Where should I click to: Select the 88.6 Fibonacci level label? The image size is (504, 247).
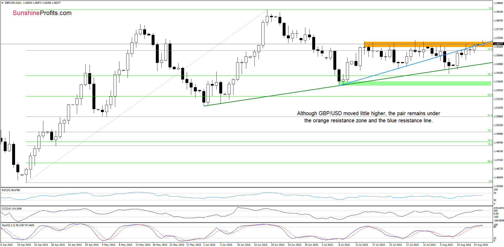490,161
